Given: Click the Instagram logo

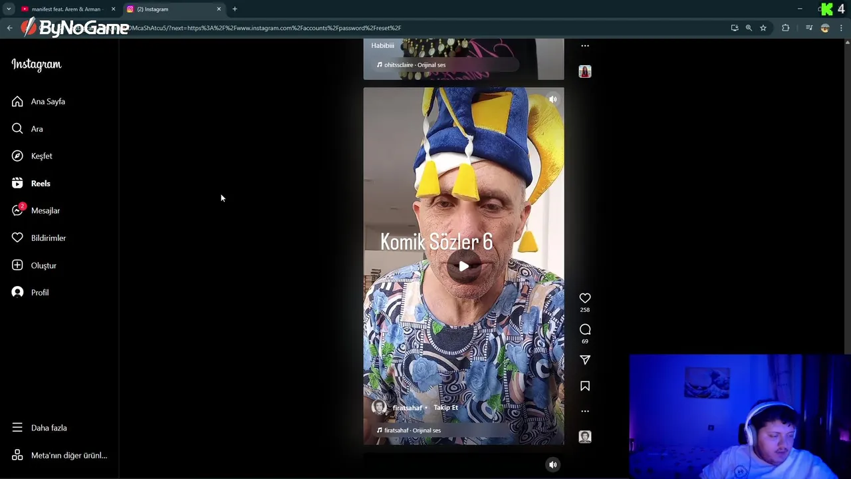Looking at the screenshot, I should click(36, 65).
